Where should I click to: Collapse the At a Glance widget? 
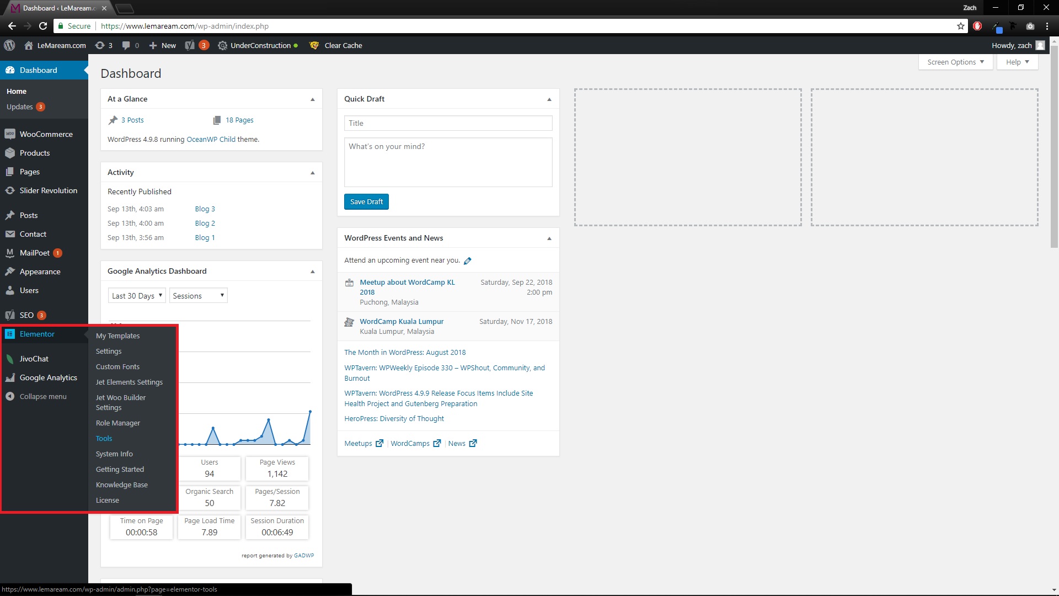click(313, 99)
